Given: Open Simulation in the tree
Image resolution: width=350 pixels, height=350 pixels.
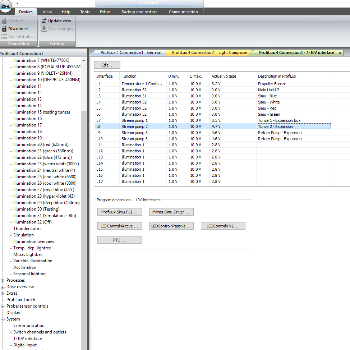Looking at the screenshot, I should pos(23,235).
